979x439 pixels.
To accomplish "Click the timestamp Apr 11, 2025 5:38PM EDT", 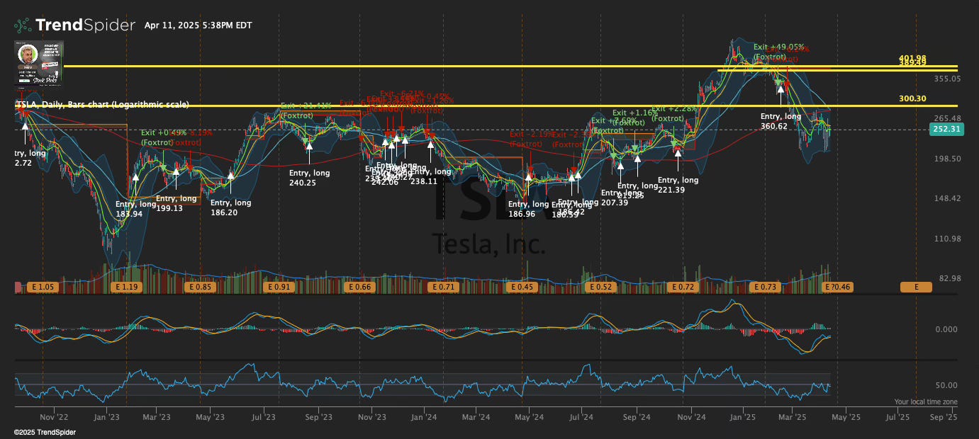I will click(198, 25).
